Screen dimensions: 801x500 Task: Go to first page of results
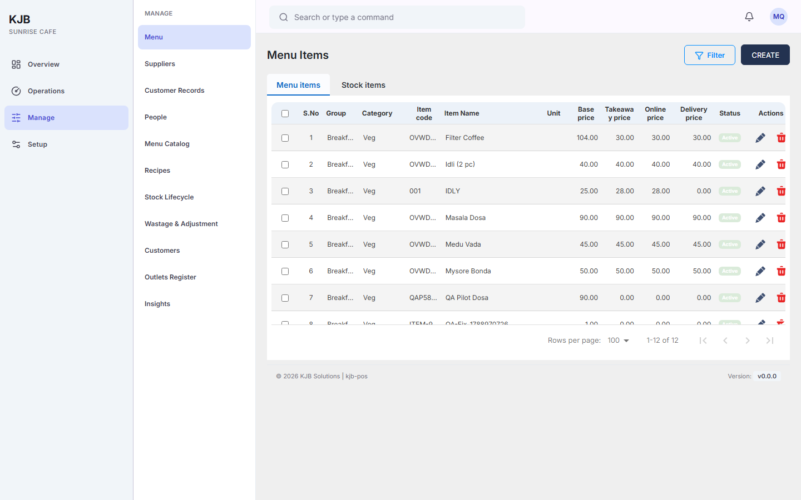(x=703, y=341)
